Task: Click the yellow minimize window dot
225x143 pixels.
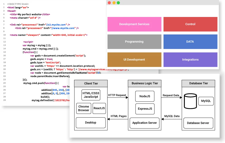Action: click(x=114, y=3)
